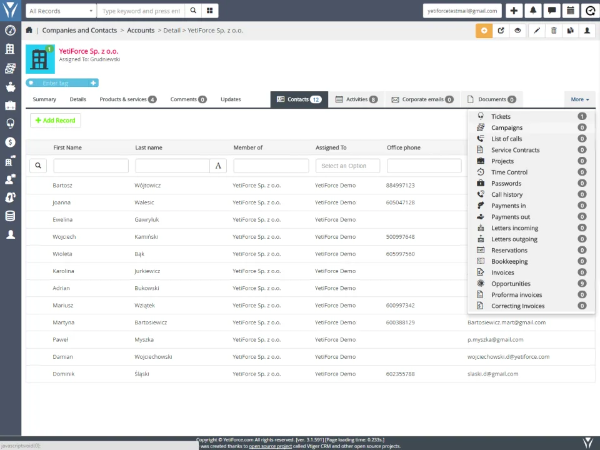
Task: Click the open source project footer link
Action: (270, 446)
